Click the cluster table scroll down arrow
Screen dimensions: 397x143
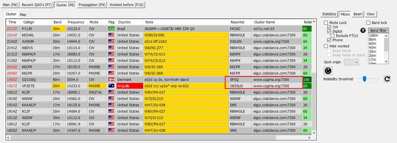tap(314, 133)
